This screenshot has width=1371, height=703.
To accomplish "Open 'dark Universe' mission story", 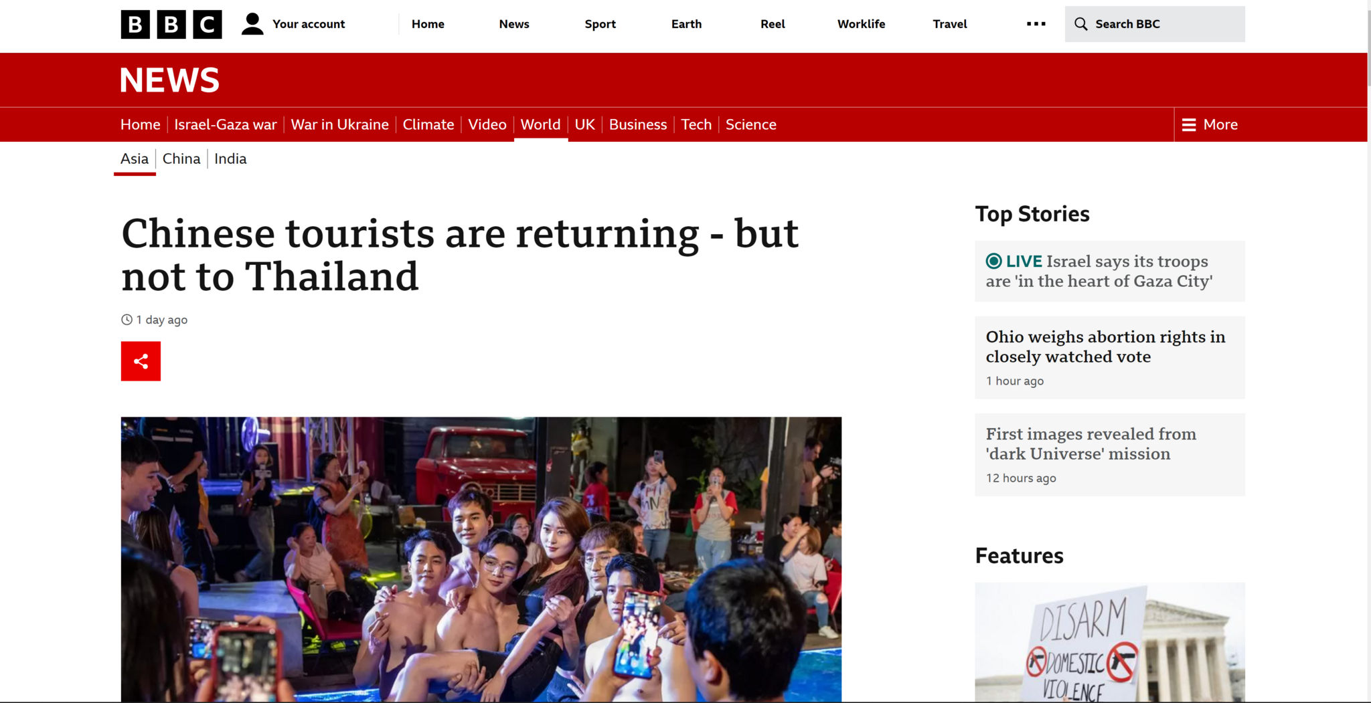I will click(1091, 444).
